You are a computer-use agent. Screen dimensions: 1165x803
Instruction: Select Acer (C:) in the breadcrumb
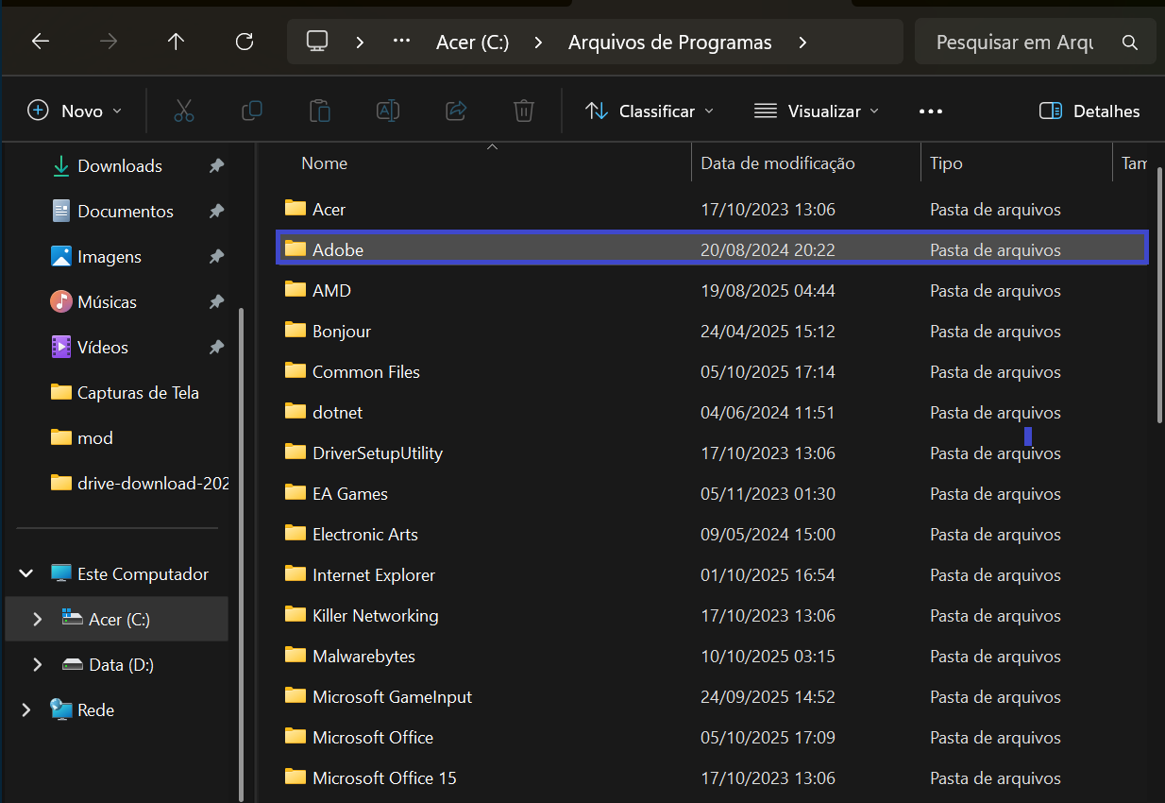[471, 43]
